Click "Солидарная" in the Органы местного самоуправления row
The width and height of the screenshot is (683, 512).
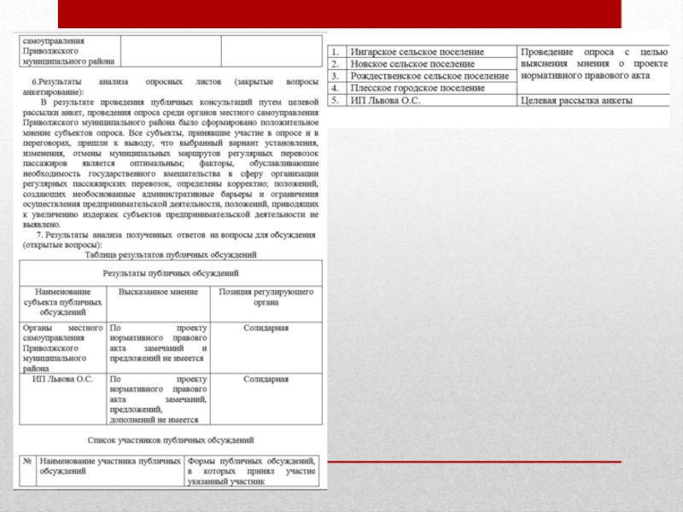(x=266, y=328)
